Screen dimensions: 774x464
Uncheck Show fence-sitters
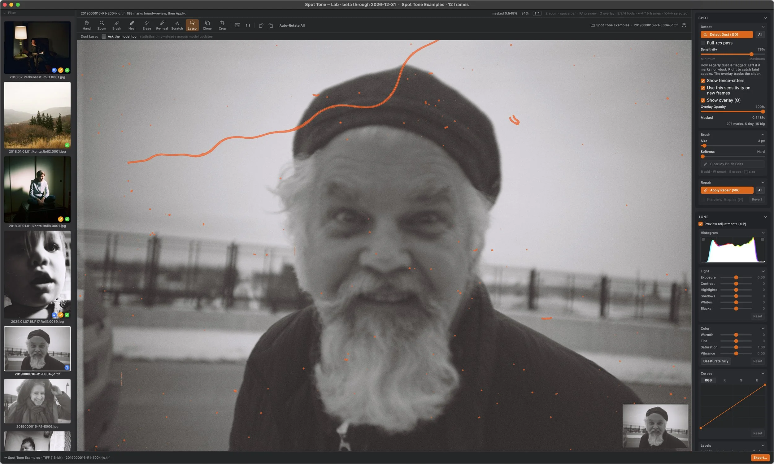point(703,81)
